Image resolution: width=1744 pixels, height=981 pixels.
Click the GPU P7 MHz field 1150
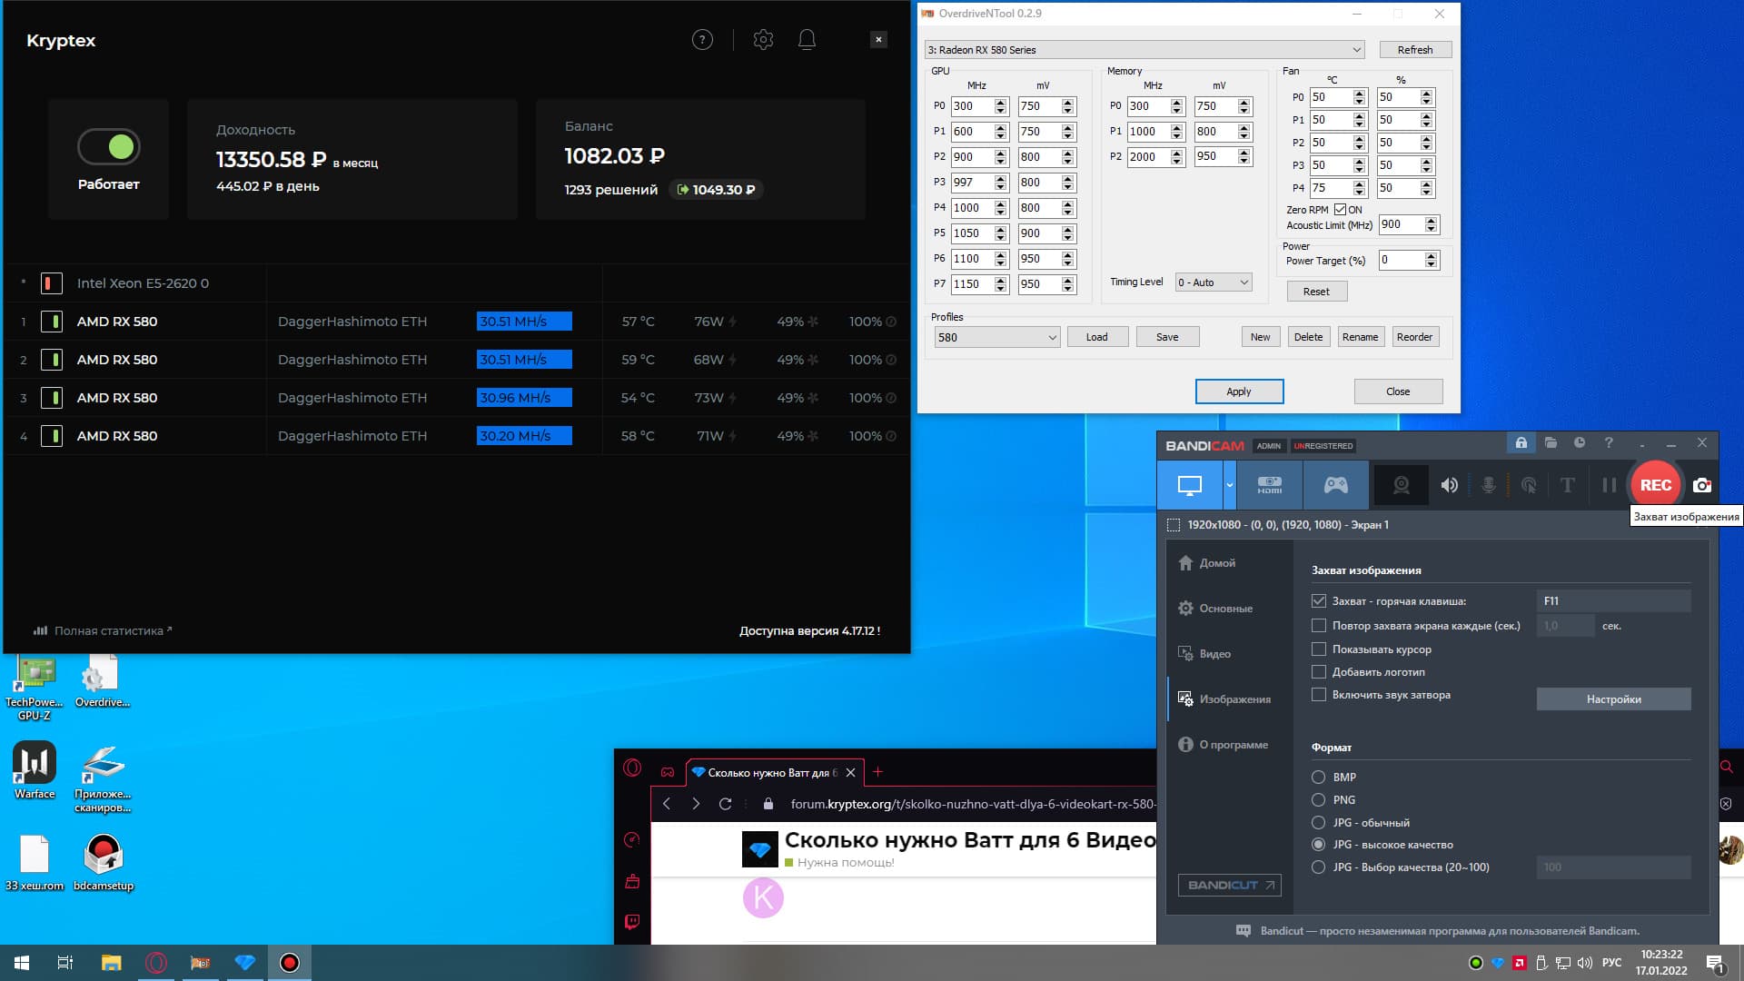971,284
